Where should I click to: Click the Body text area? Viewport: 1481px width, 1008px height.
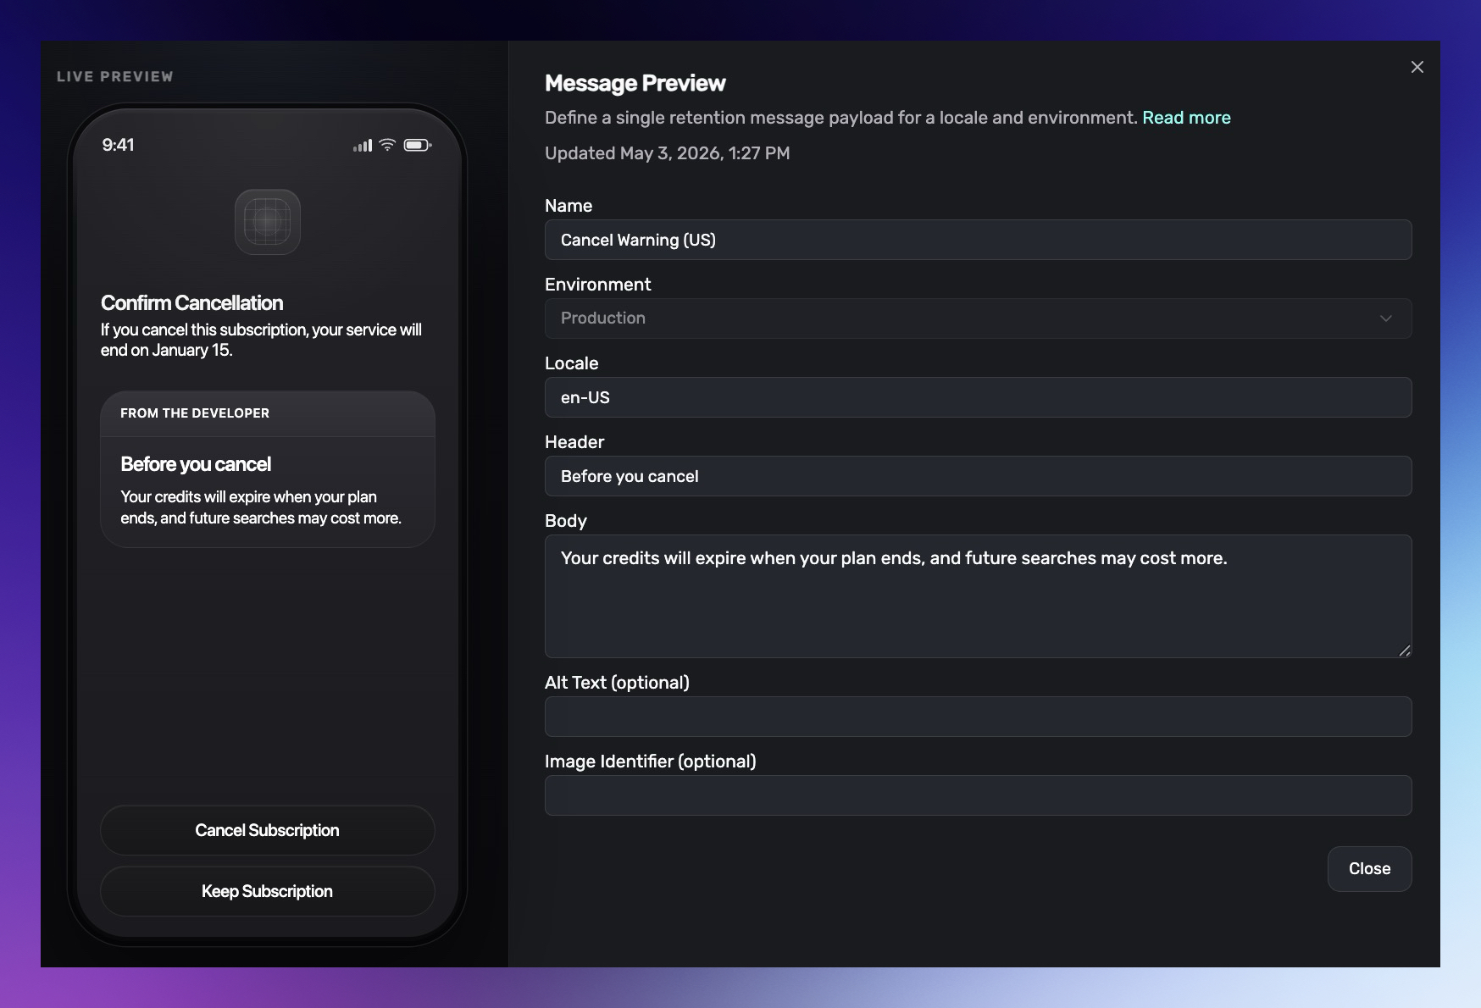coord(978,596)
